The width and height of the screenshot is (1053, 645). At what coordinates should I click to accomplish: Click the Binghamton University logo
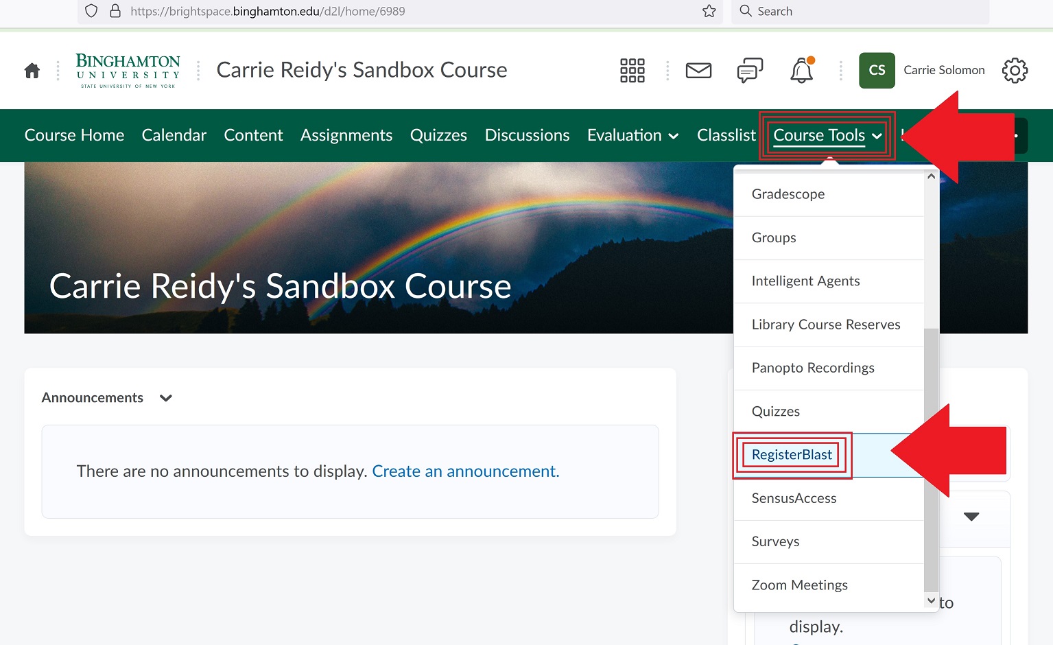pos(128,71)
